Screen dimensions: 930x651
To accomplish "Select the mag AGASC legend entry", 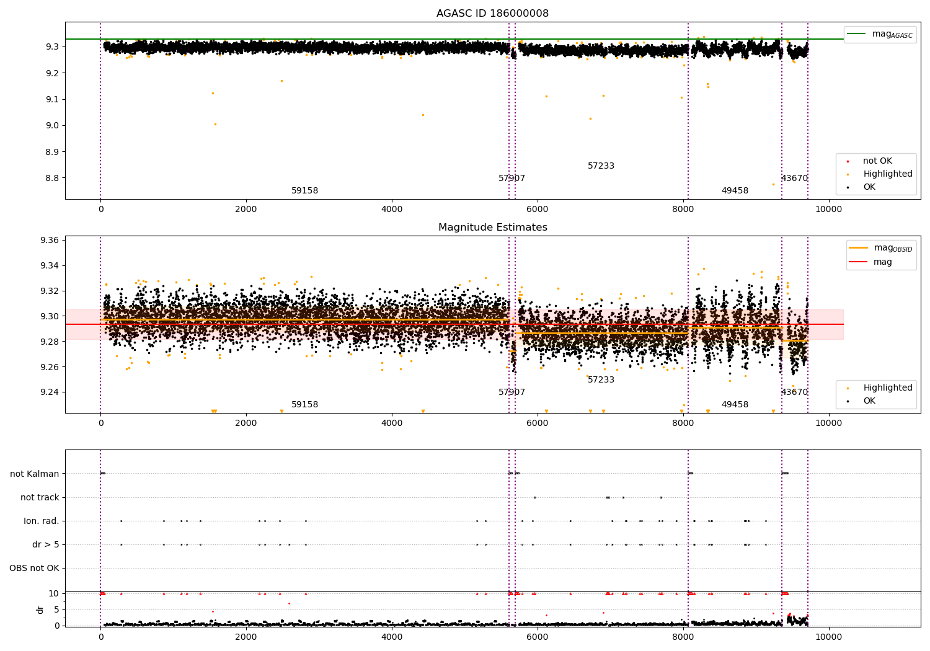I will coord(880,34).
